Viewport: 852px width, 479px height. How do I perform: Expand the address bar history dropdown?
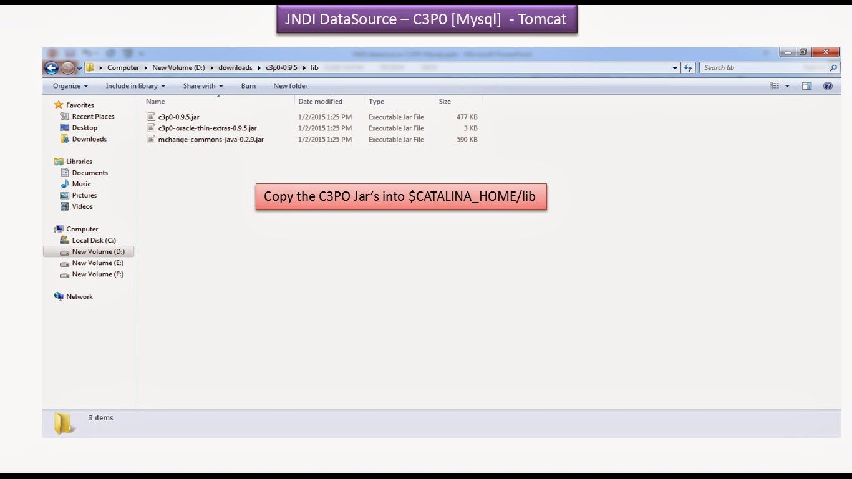(675, 68)
